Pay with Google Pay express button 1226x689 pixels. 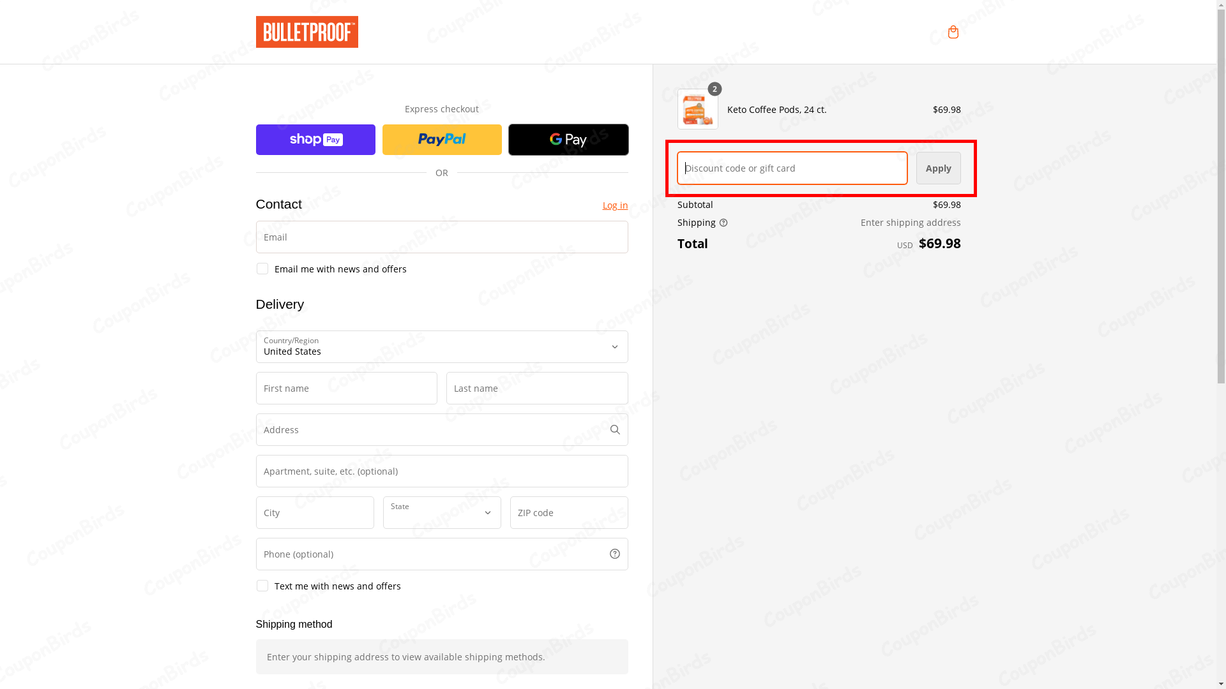point(568,140)
